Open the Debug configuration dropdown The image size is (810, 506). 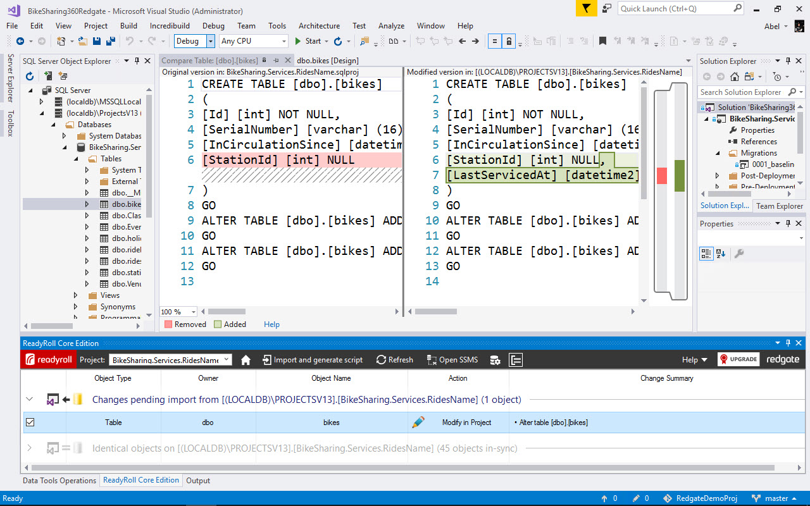click(211, 41)
